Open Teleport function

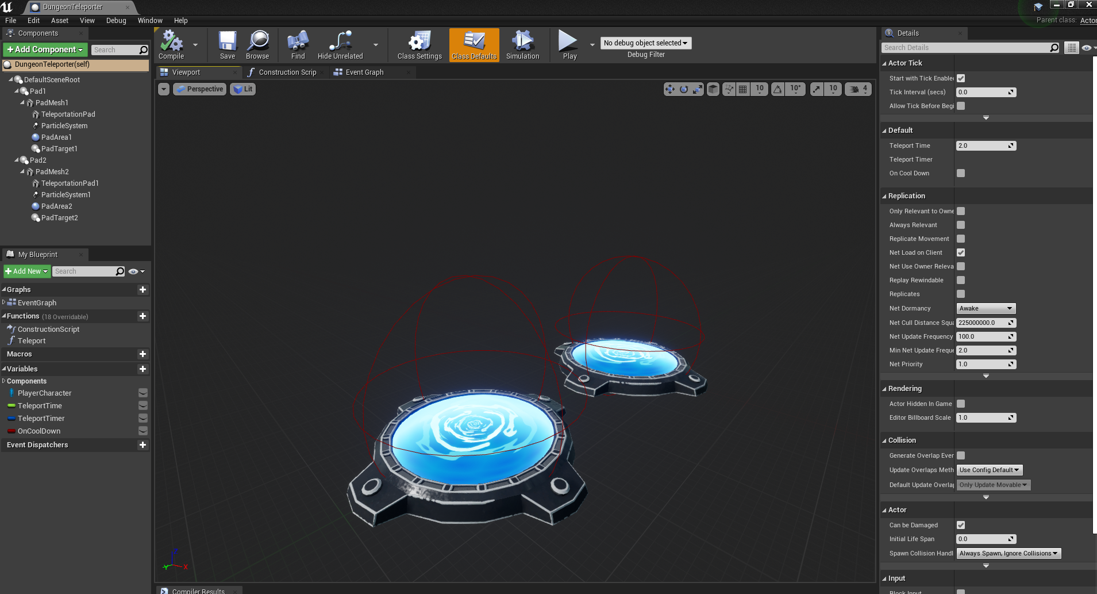pos(32,341)
